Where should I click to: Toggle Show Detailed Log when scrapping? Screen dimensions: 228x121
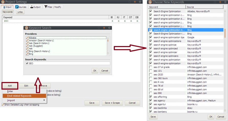click(3, 105)
